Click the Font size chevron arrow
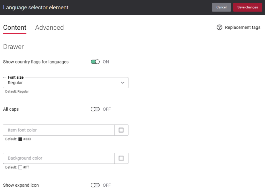 pyautogui.click(x=123, y=83)
